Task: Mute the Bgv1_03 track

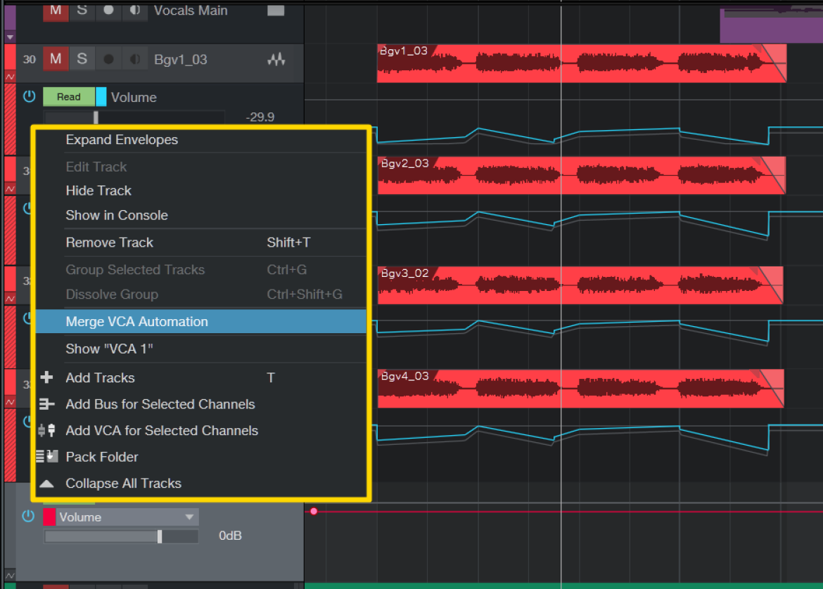Action: pos(56,59)
